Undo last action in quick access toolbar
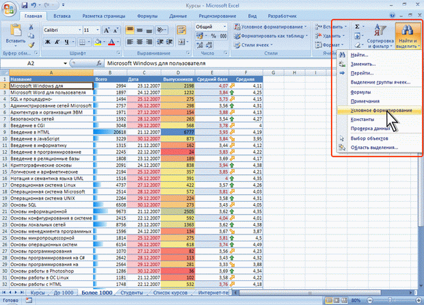The width and height of the screenshot is (424, 305). point(34,5)
